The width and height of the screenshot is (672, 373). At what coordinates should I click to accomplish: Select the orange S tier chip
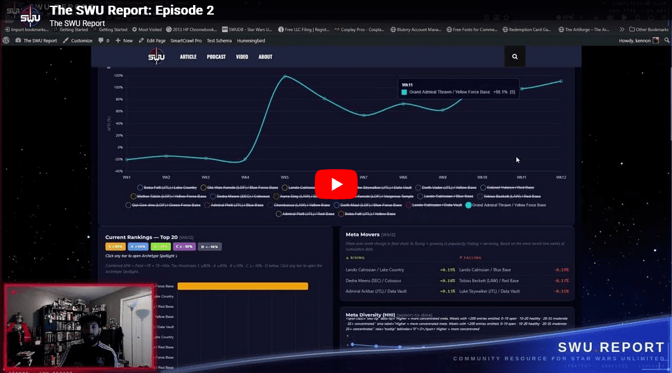tap(116, 247)
